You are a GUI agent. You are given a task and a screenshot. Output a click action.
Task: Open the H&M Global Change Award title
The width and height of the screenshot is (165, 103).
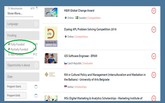pyautogui.click(x=79, y=11)
